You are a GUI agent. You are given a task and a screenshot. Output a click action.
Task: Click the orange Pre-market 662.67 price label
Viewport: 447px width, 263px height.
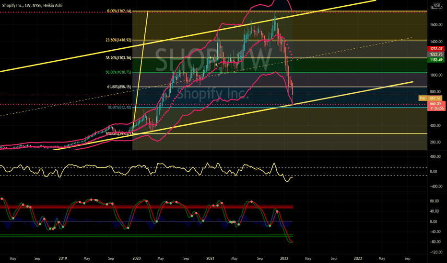(x=431, y=98)
